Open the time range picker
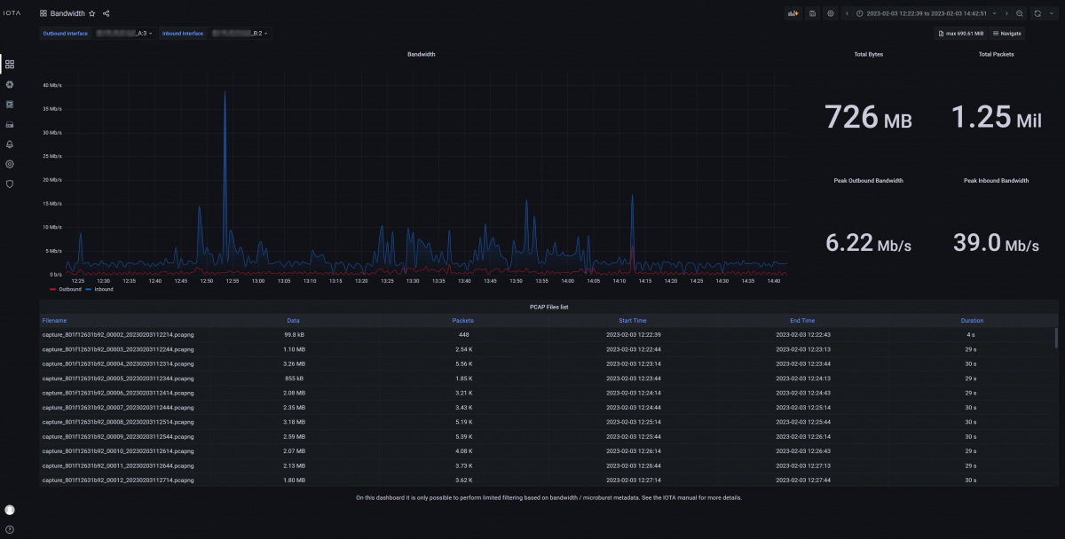Screen dimensions: 1065x539 (926, 13)
